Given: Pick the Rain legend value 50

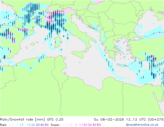Looking at the screenshot, I should click(x=47, y=125).
